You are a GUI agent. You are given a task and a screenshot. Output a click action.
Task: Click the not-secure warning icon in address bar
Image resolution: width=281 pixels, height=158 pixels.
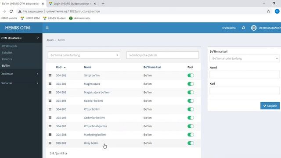(x=20, y=11)
